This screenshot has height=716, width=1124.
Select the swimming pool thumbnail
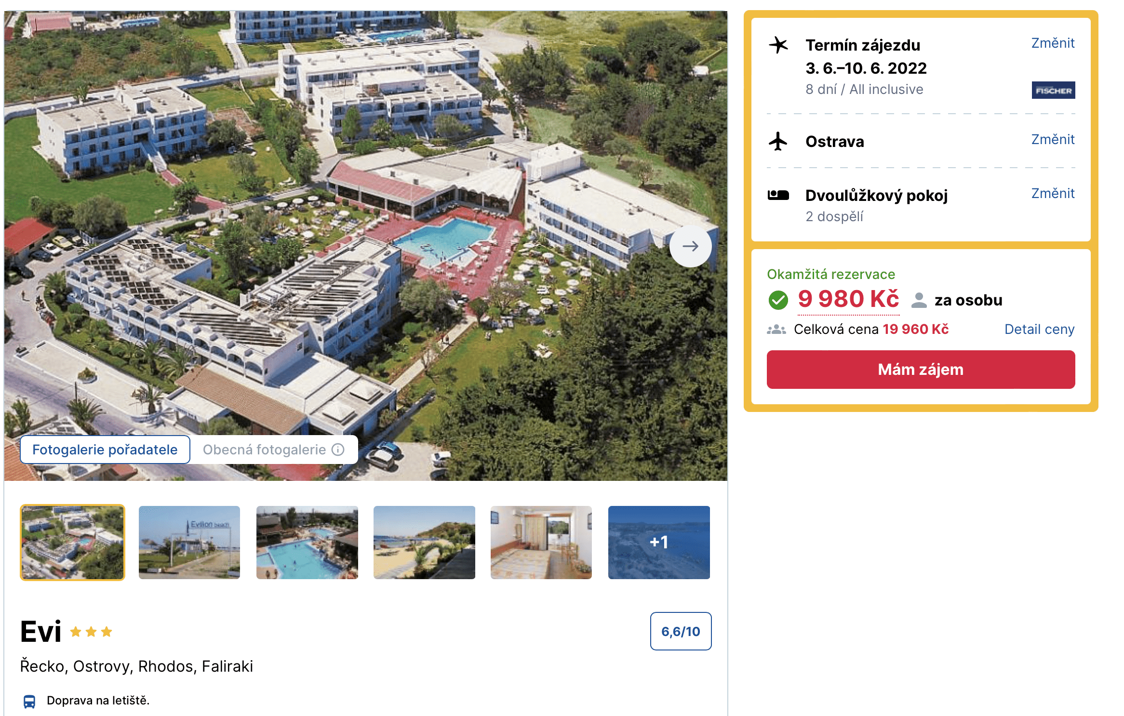pos(307,542)
